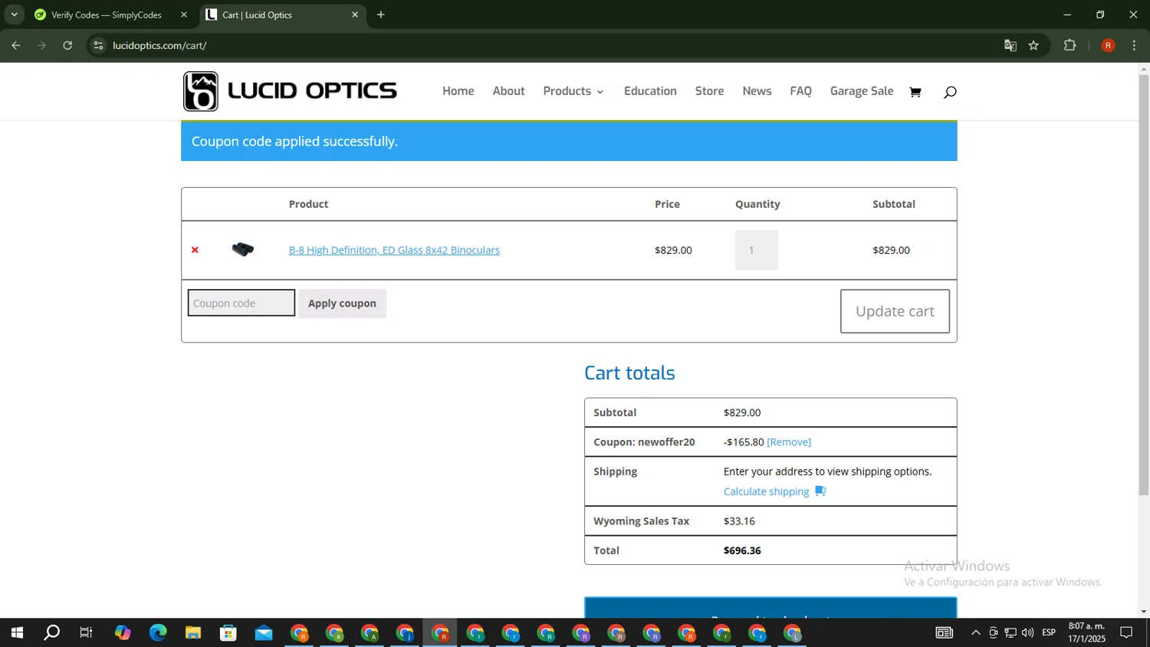1150x647 pixels.
Task: Open the Mail app from the taskbar
Action: pos(264,633)
